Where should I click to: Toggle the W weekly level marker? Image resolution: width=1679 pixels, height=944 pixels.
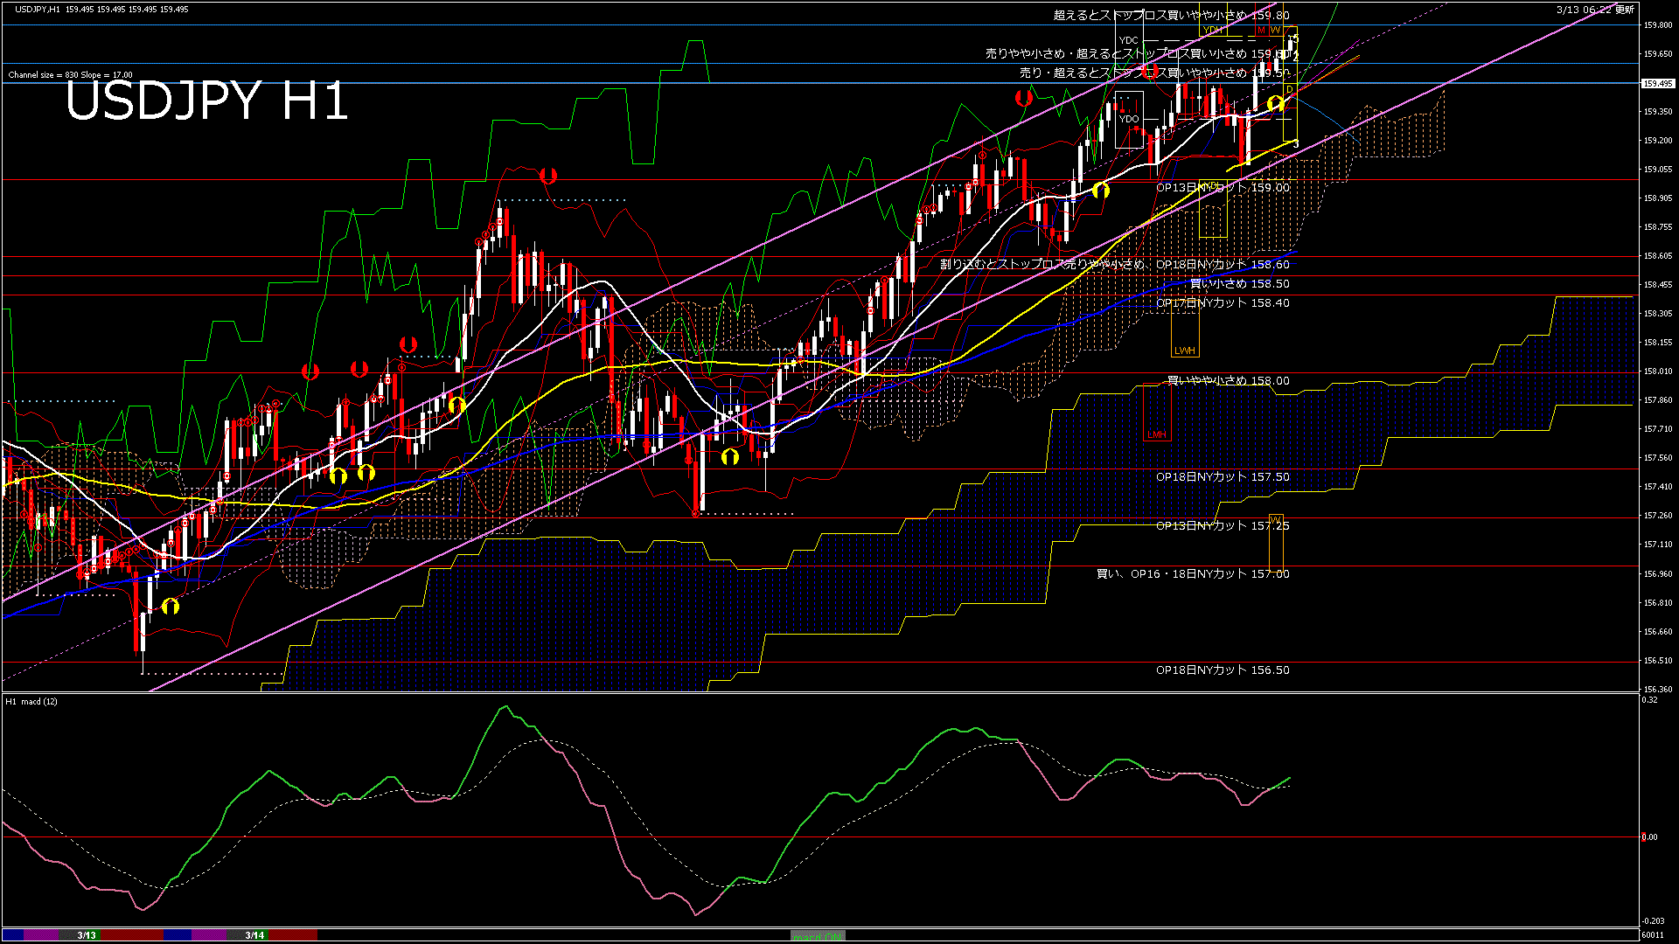[x=1275, y=30]
